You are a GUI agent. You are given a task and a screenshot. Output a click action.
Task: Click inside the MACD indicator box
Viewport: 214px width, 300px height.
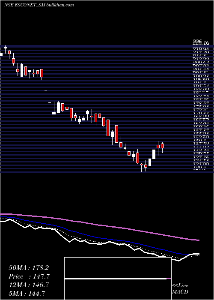pos(118,279)
